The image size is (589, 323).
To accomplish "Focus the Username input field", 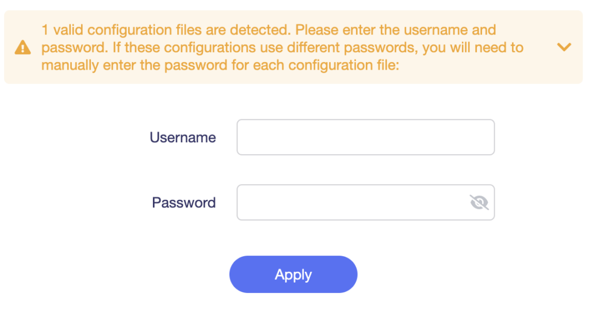I will tap(365, 137).
